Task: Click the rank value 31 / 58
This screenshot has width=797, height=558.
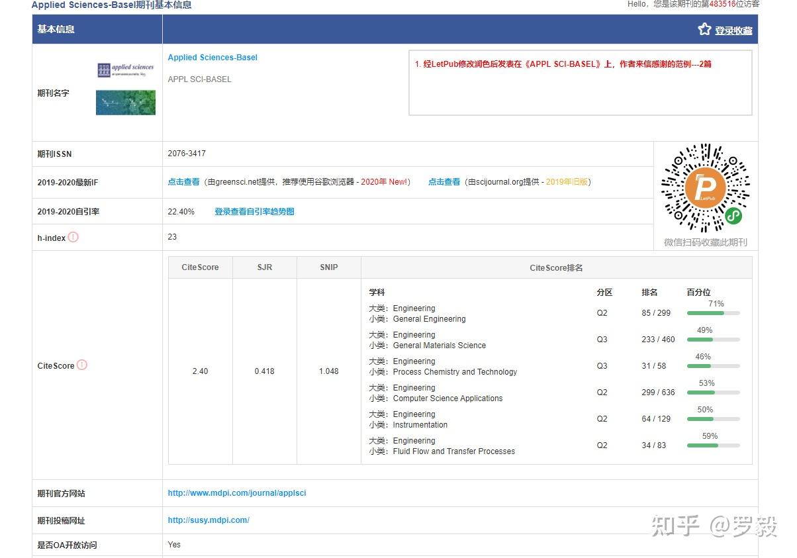Action: 654,366
